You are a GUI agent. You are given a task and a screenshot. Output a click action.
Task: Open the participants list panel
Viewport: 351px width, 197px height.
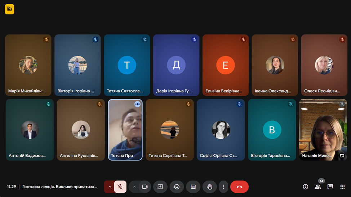318,187
